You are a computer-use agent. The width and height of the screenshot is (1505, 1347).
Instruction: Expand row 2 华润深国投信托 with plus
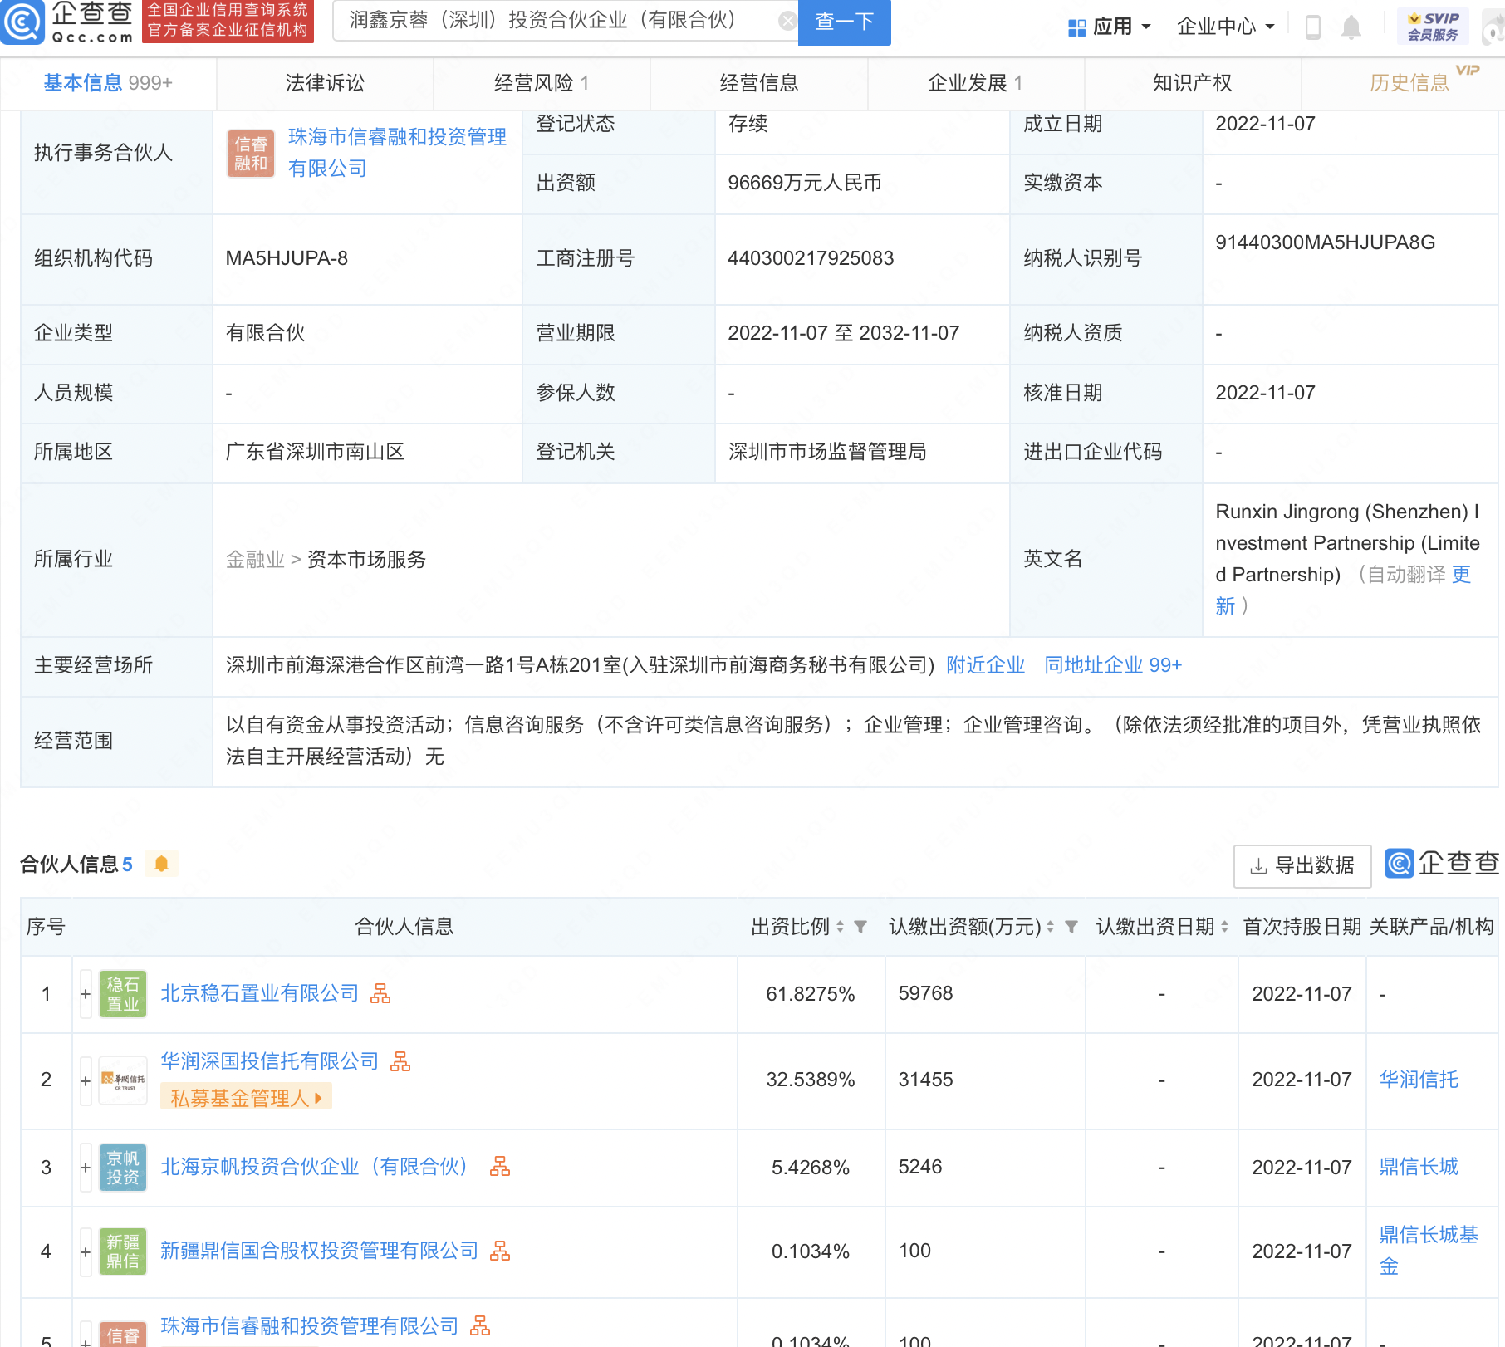click(86, 1080)
